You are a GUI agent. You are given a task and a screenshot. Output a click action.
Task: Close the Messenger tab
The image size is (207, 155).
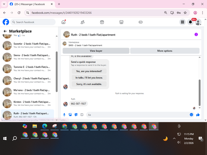click(x=52, y=4)
